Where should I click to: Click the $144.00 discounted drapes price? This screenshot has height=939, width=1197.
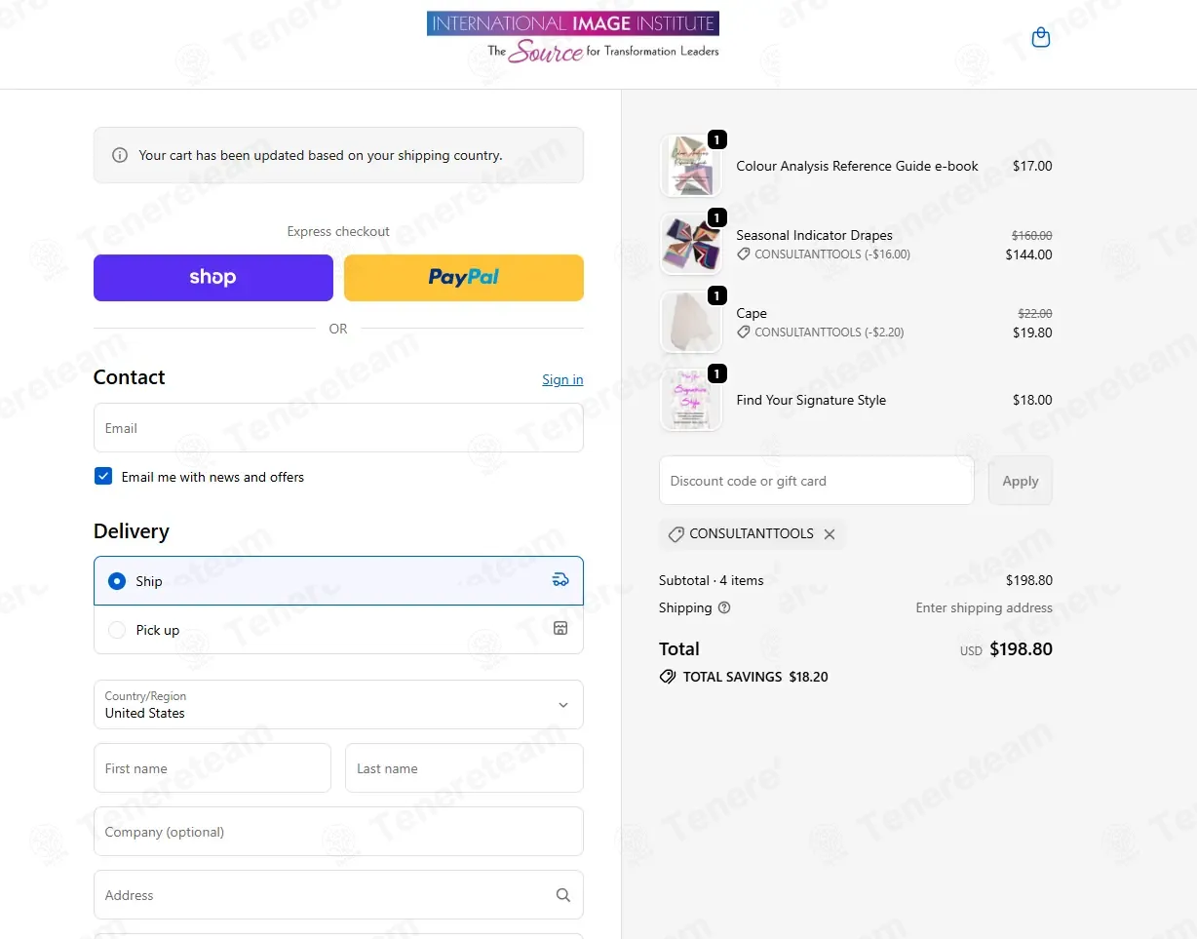point(1028,254)
